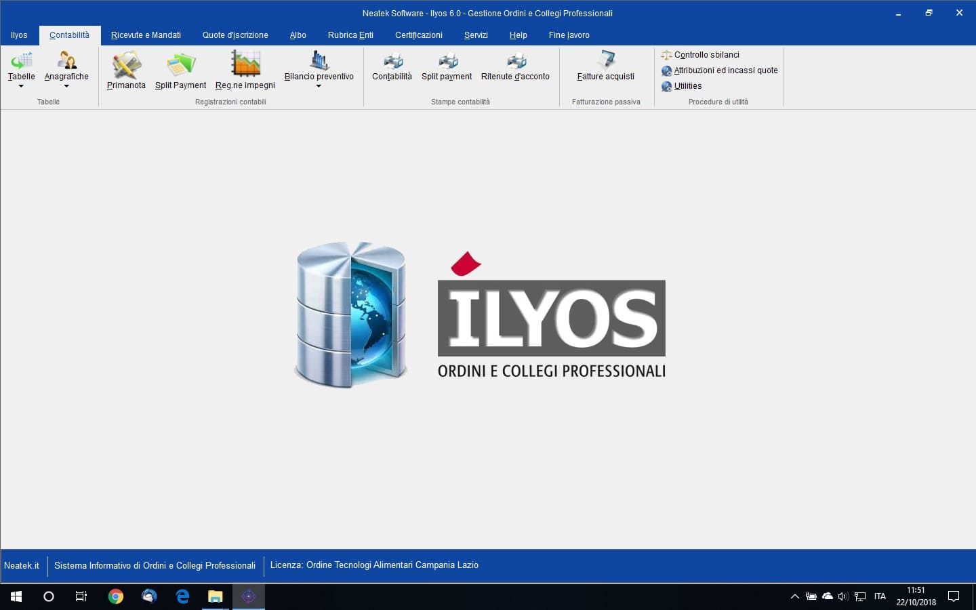
Task: Print Split payment report
Action: coord(447,66)
